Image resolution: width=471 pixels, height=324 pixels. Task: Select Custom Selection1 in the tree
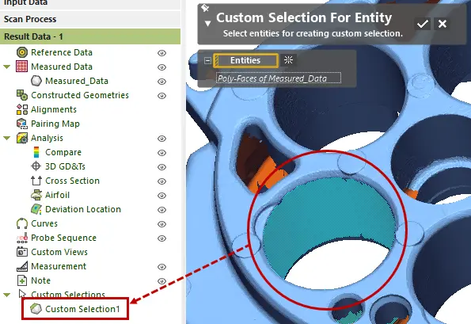[82, 309]
